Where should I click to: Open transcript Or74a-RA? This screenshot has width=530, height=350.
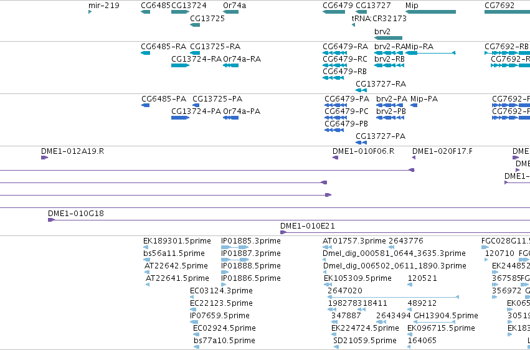242,59
